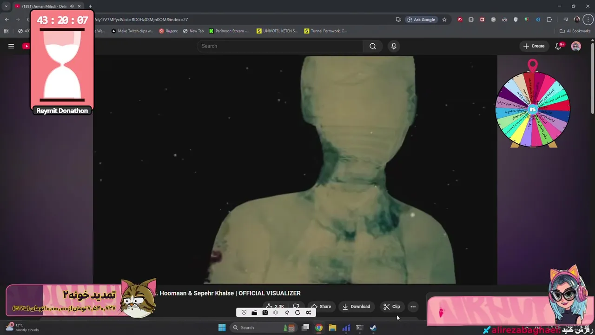Screen dimensions: 595x335
Task: Click the video player frame
Action: (295, 170)
